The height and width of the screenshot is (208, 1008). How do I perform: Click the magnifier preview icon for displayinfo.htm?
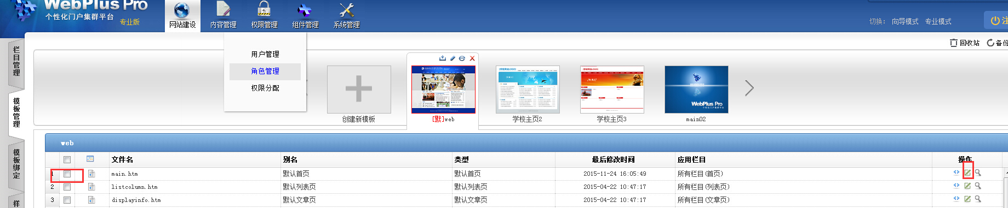tap(978, 199)
